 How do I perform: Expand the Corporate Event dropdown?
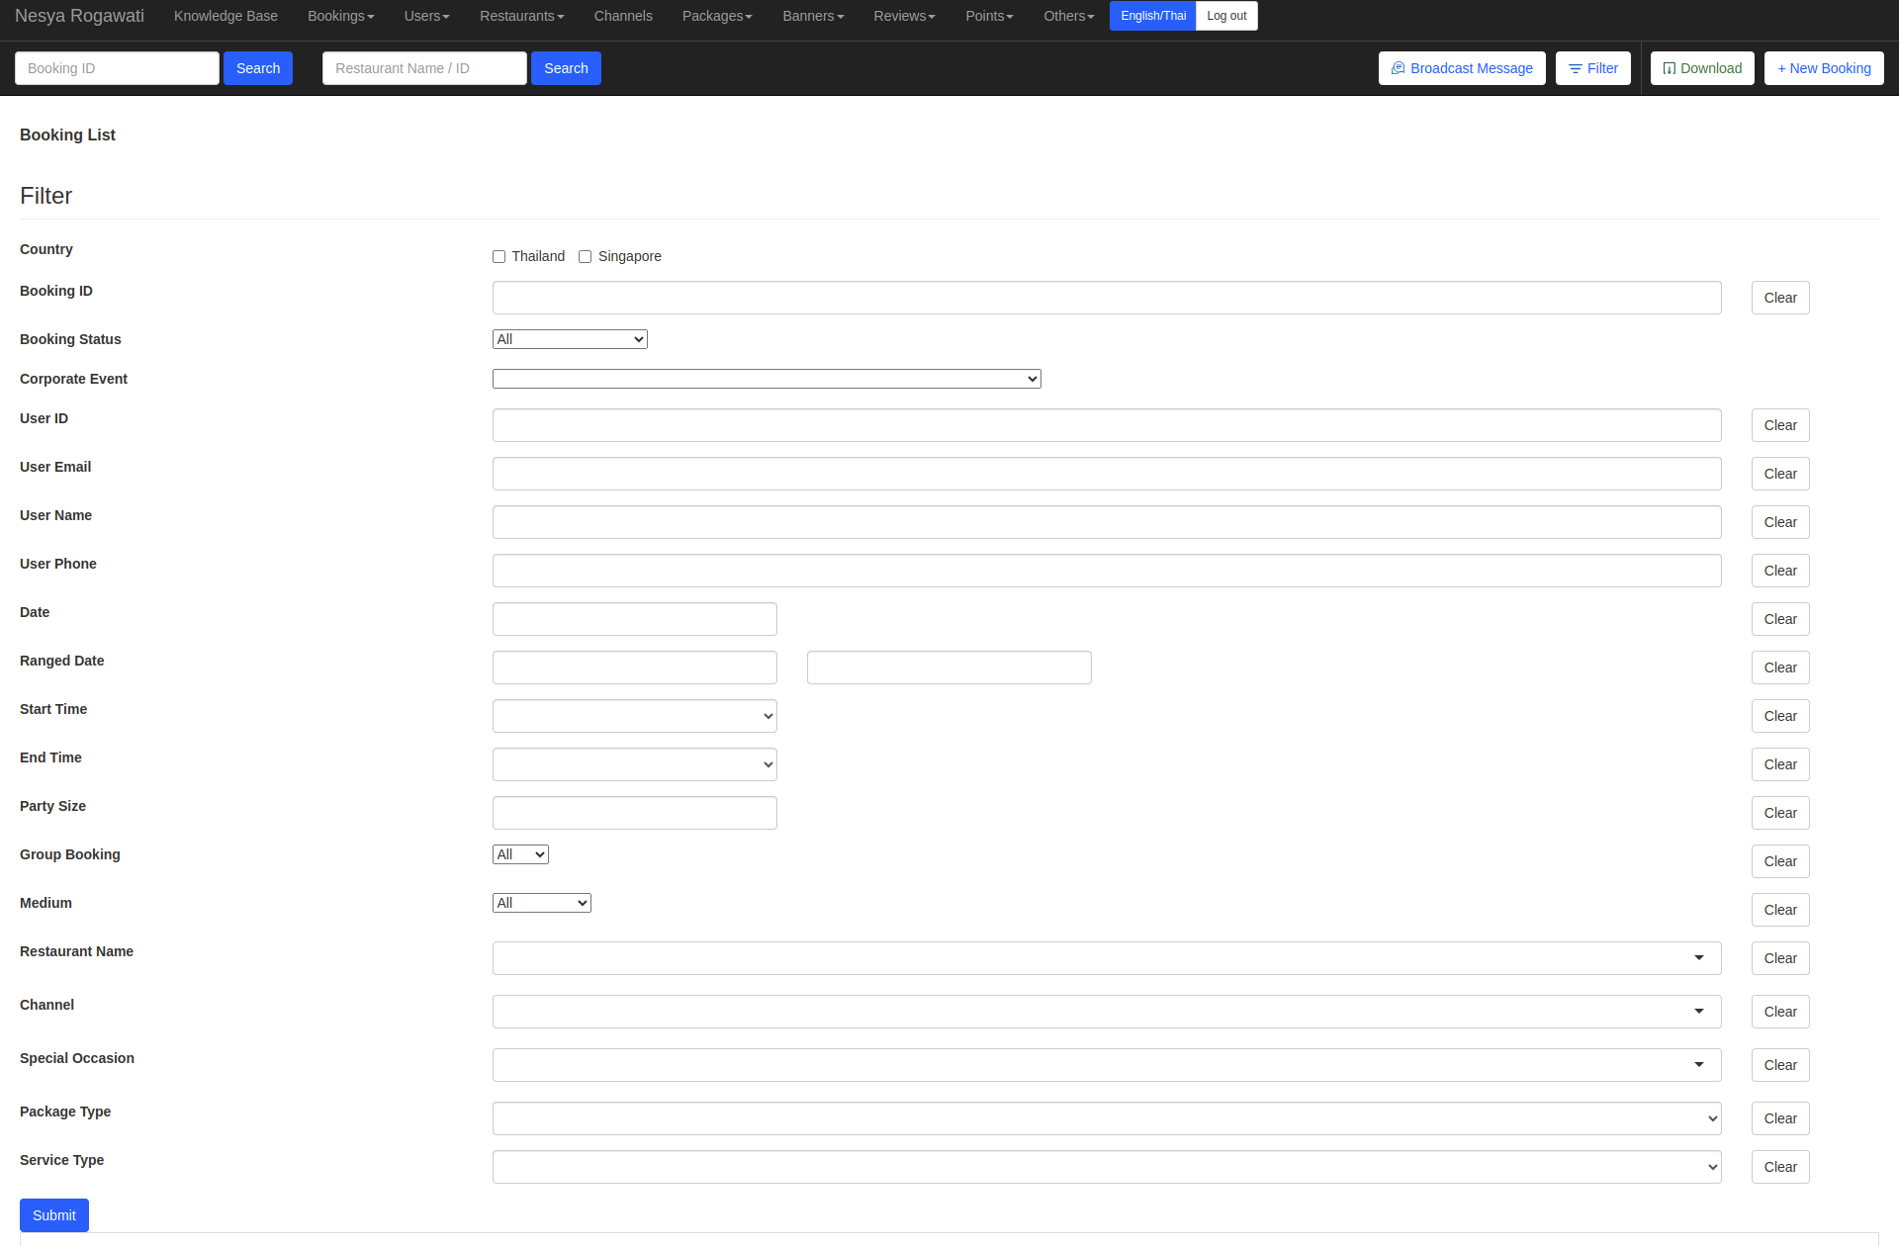[x=766, y=379]
